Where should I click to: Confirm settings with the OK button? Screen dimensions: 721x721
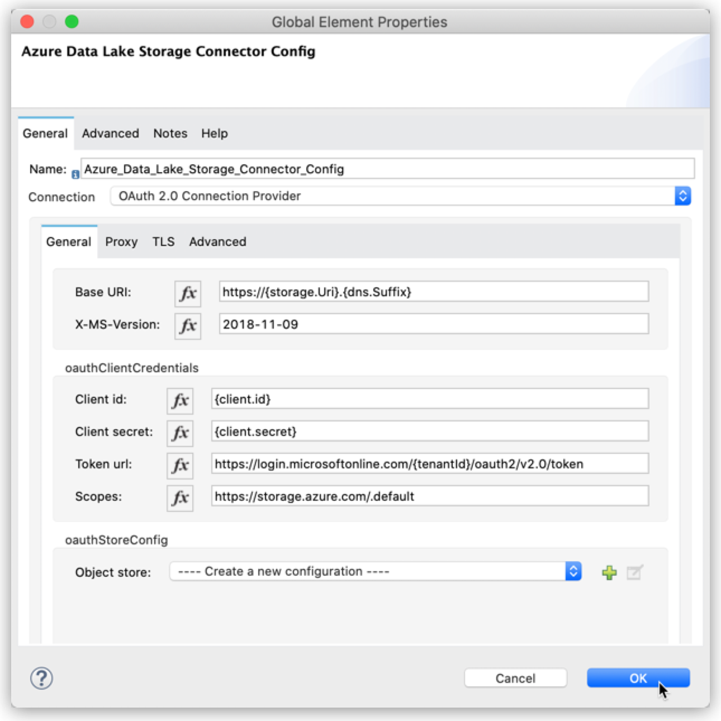click(x=637, y=677)
